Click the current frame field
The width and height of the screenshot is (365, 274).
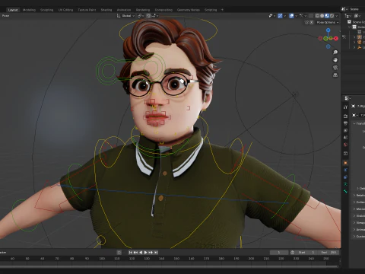point(279,253)
